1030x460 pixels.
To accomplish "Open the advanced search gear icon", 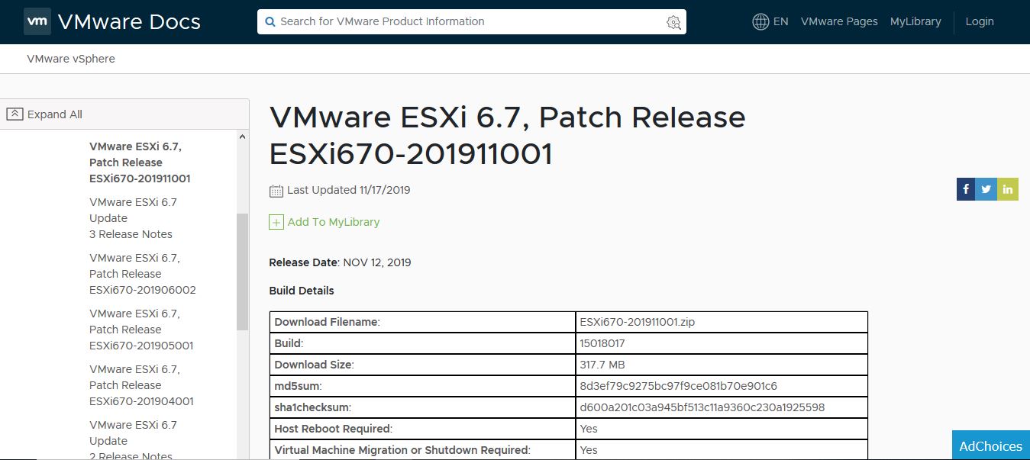I will (x=673, y=22).
